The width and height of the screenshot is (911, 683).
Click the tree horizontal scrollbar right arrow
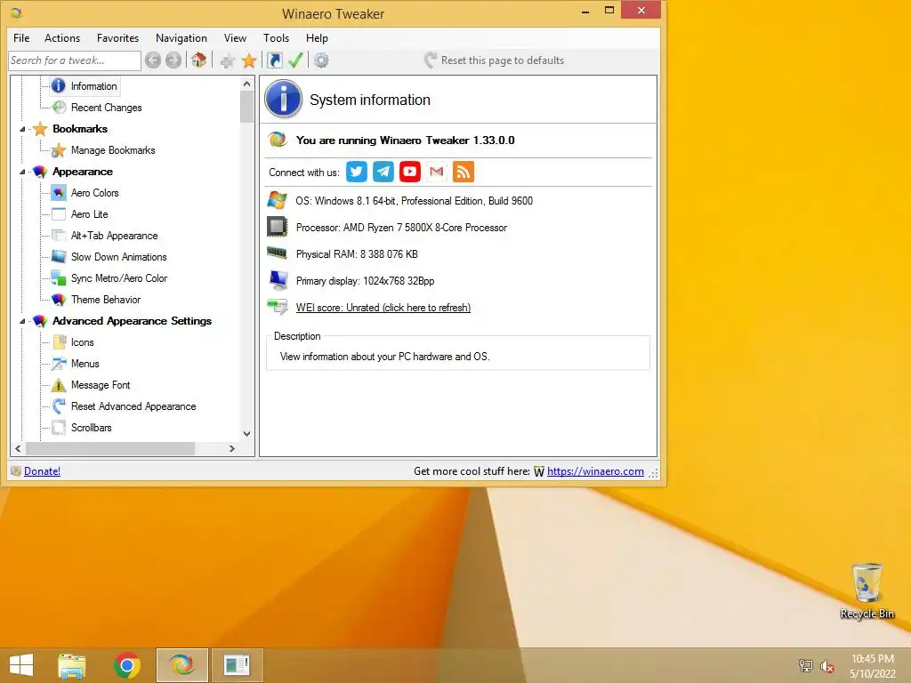232,448
